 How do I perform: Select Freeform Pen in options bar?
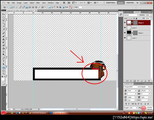(x=23, y=7)
